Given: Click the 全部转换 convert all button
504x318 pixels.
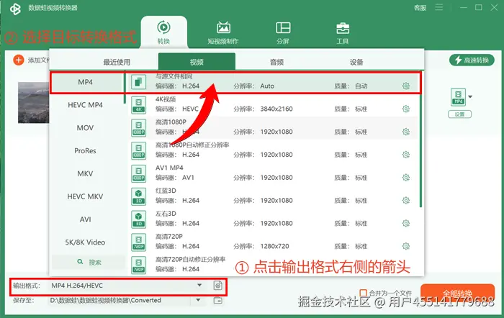Looking at the screenshot, I should [457, 294].
